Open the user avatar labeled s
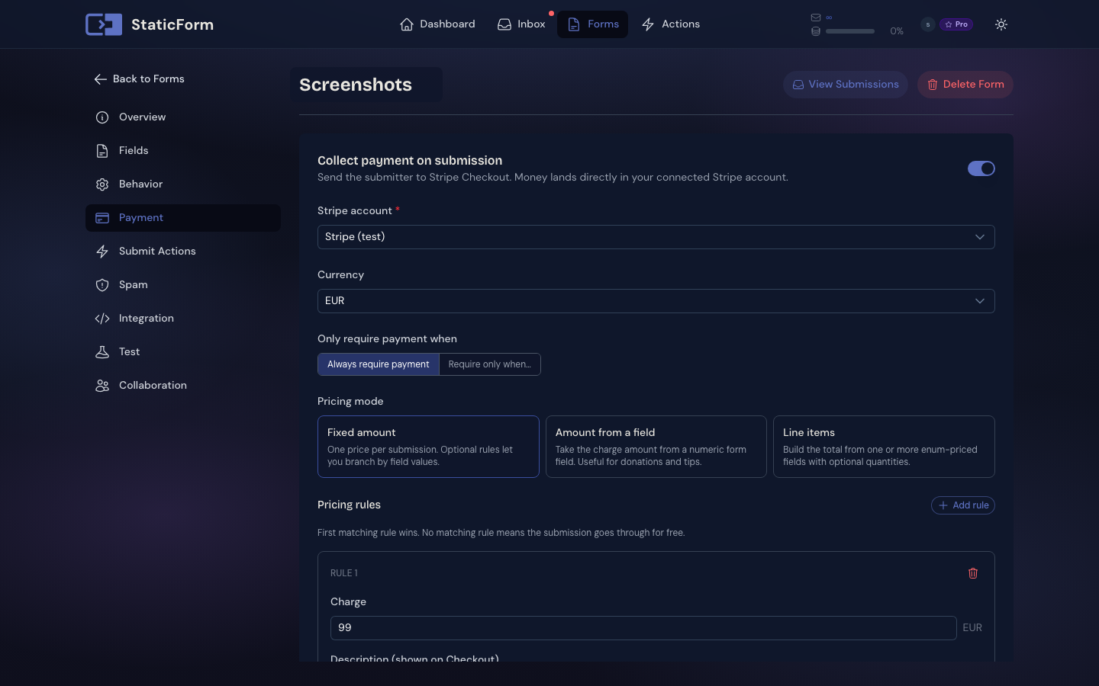The height and width of the screenshot is (686, 1099). tap(928, 24)
